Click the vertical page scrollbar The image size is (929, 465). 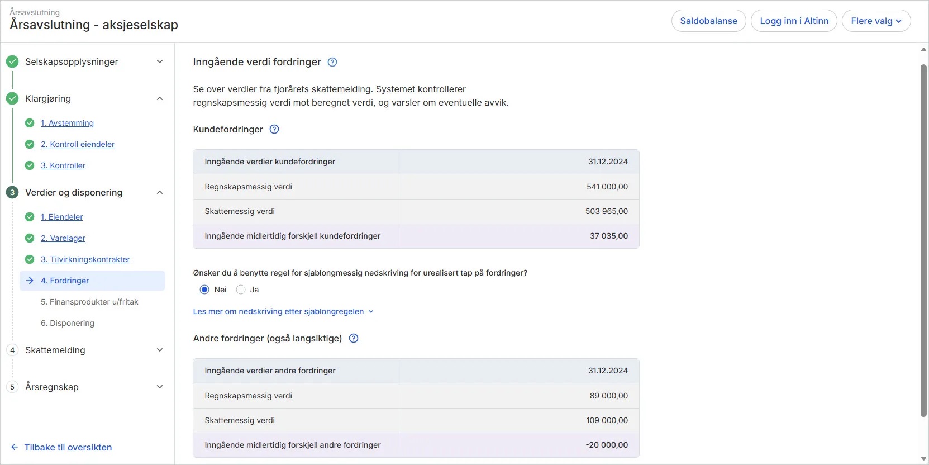(923, 240)
